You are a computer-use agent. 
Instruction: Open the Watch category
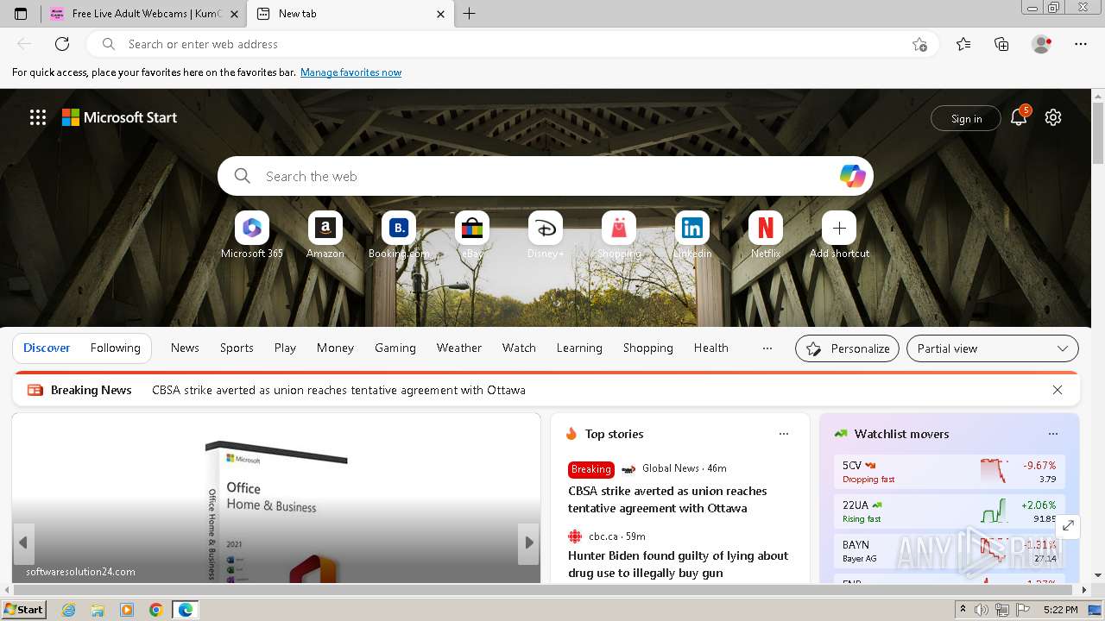[x=519, y=348]
